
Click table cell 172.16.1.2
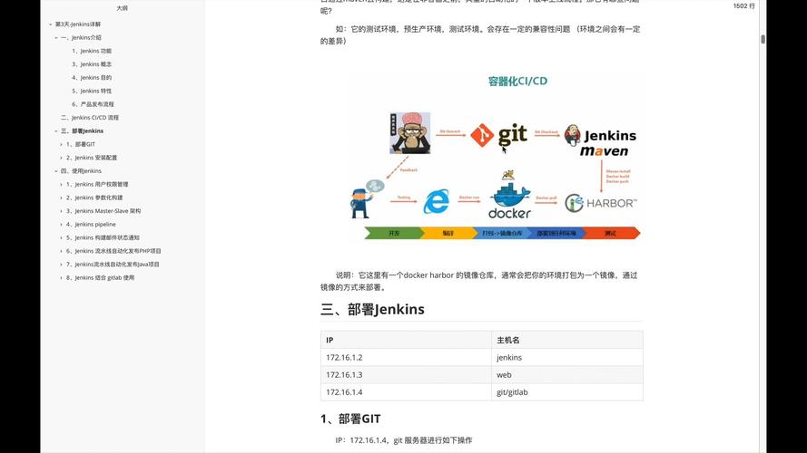[x=406, y=358]
